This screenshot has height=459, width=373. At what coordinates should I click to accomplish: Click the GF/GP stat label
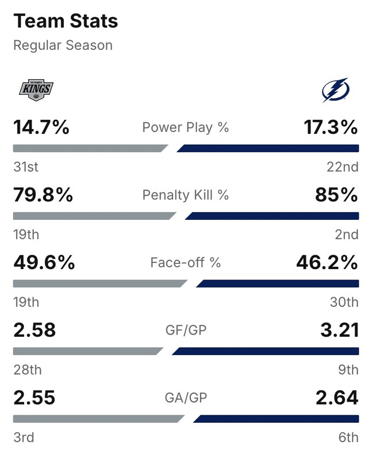tap(185, 330)
